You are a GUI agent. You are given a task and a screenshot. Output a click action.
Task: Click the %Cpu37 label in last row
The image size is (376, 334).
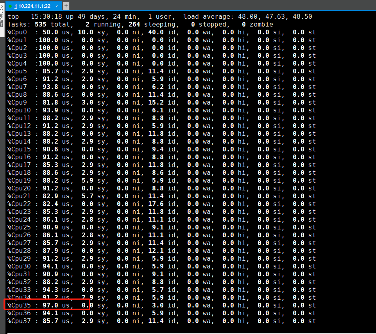point(19,321)
